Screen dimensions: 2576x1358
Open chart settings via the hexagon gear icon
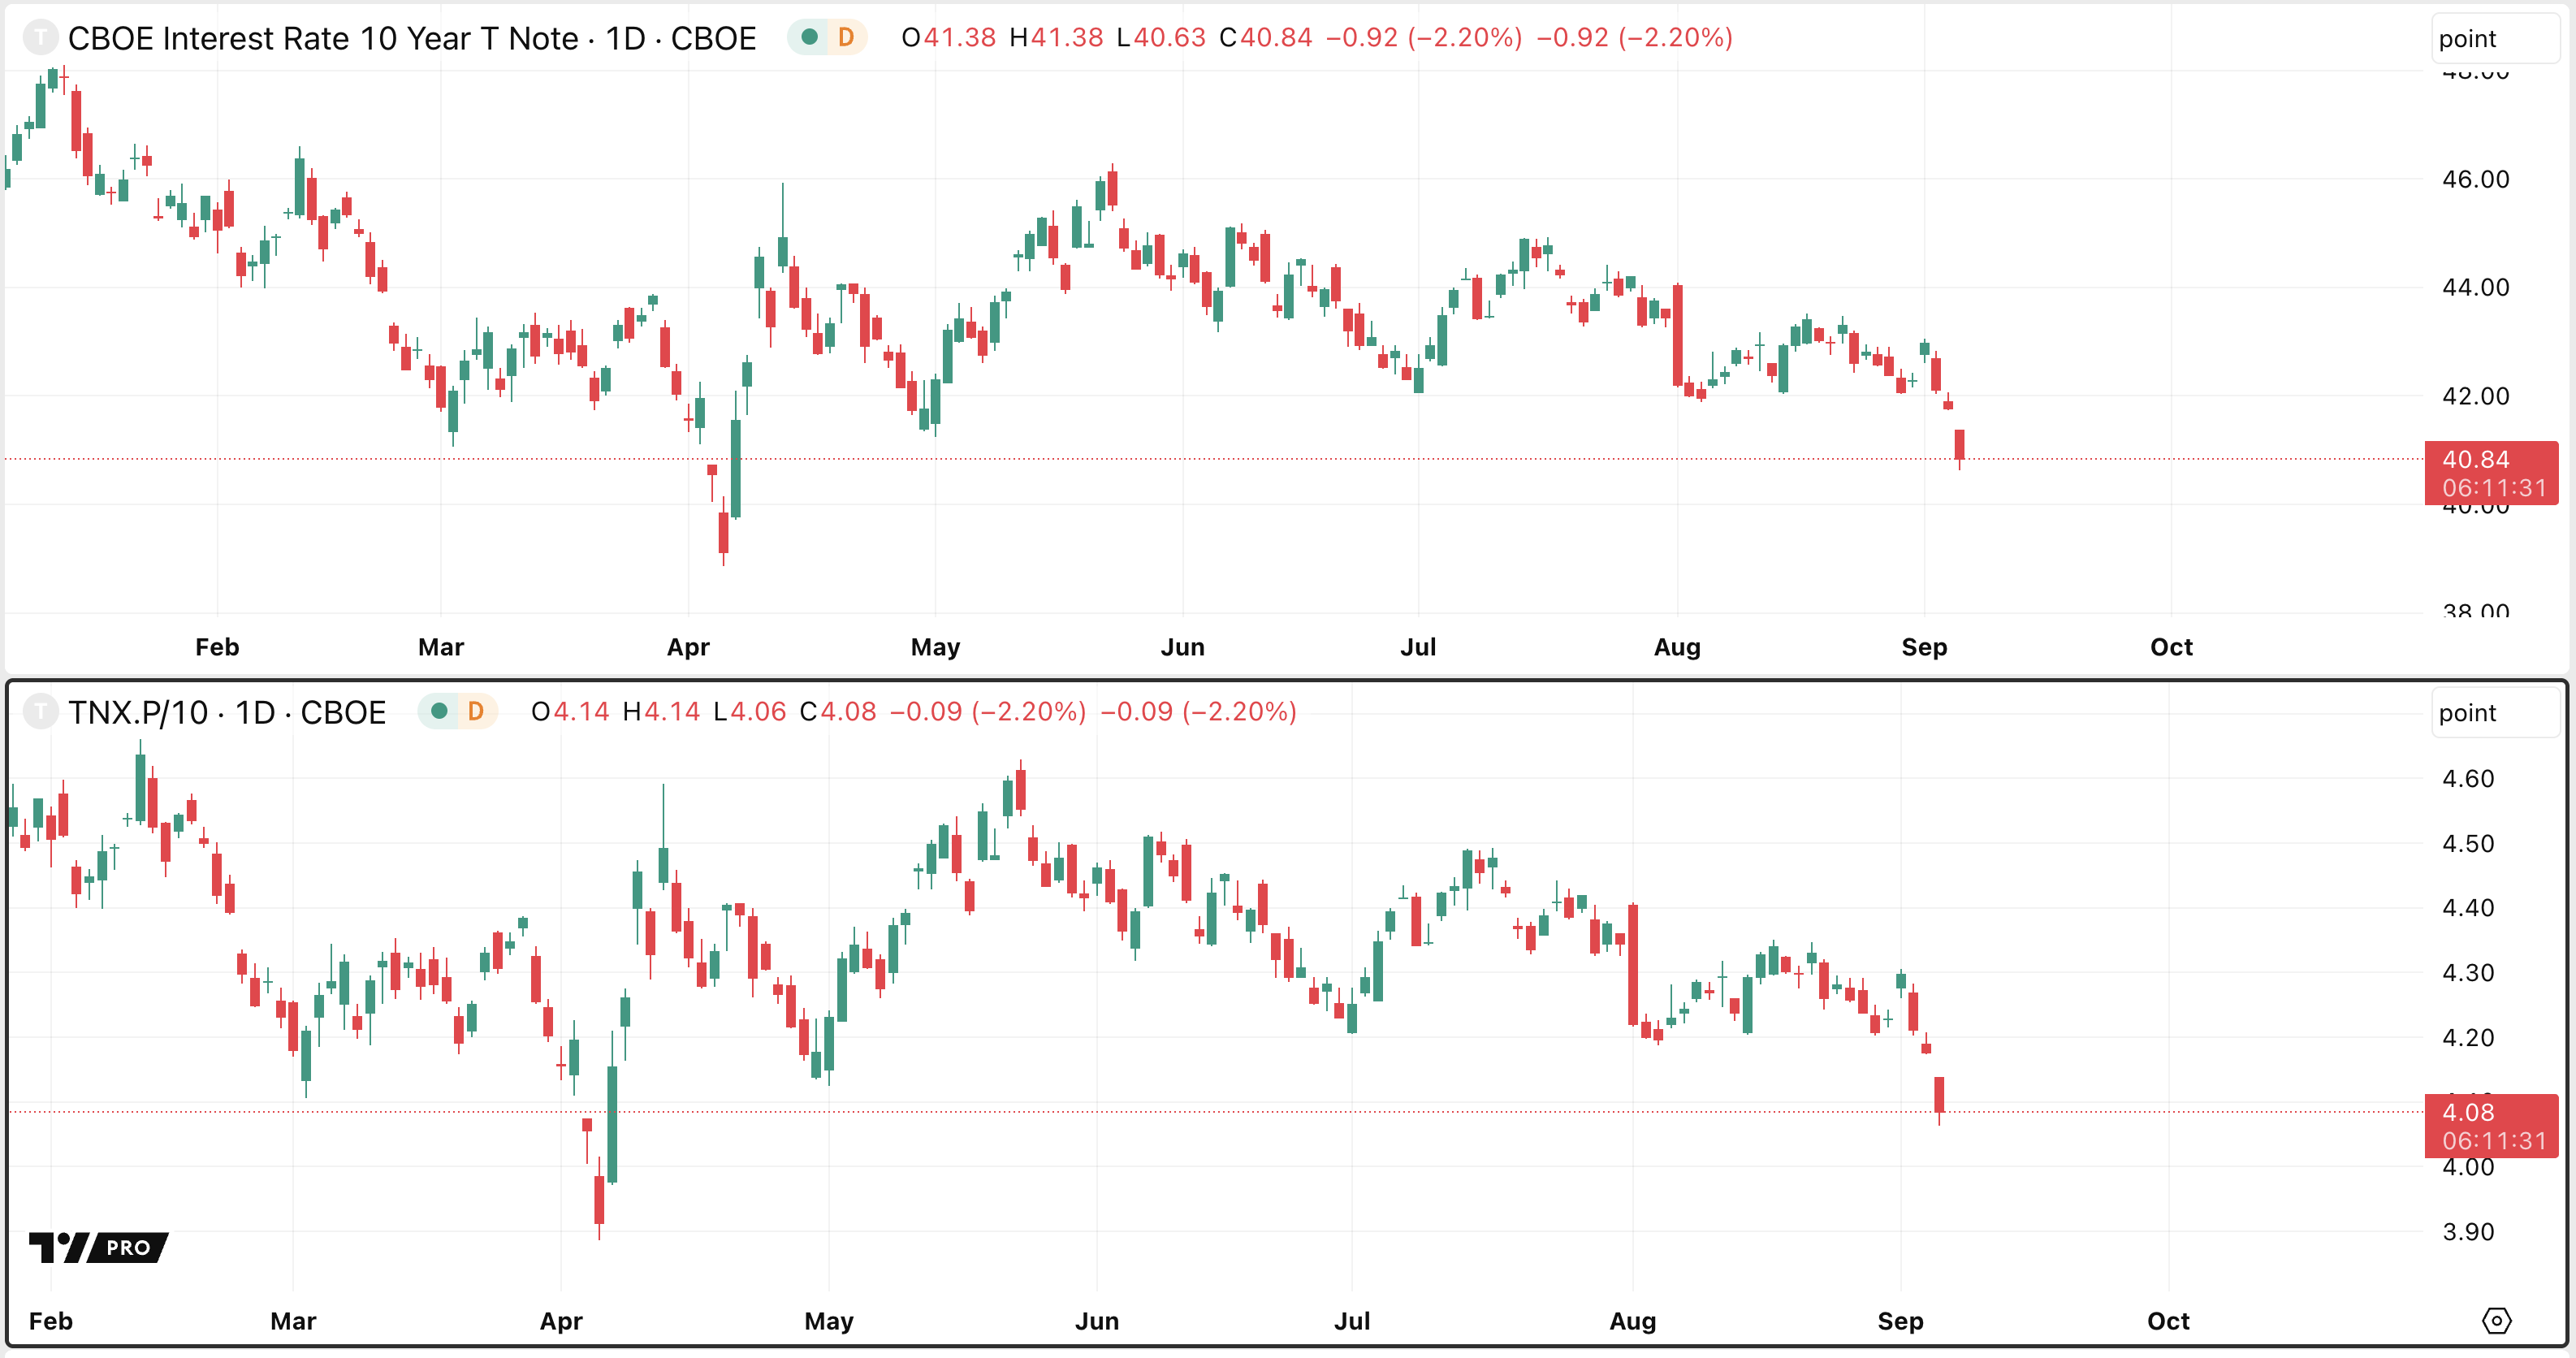(2496, 1321)
